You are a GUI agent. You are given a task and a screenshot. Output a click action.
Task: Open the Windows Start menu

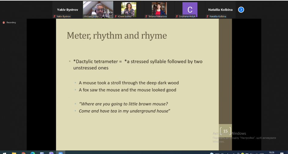click(x=5, y=153)
